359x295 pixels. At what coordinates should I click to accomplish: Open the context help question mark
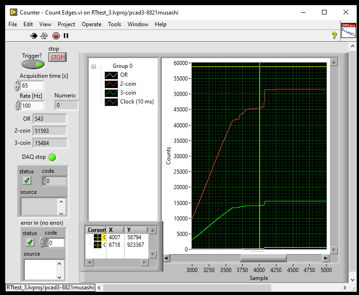click(334, 36)
